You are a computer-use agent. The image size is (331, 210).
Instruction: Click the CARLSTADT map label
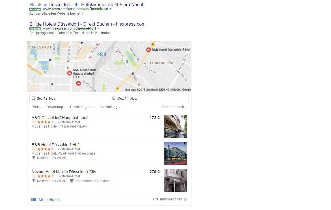40,47
